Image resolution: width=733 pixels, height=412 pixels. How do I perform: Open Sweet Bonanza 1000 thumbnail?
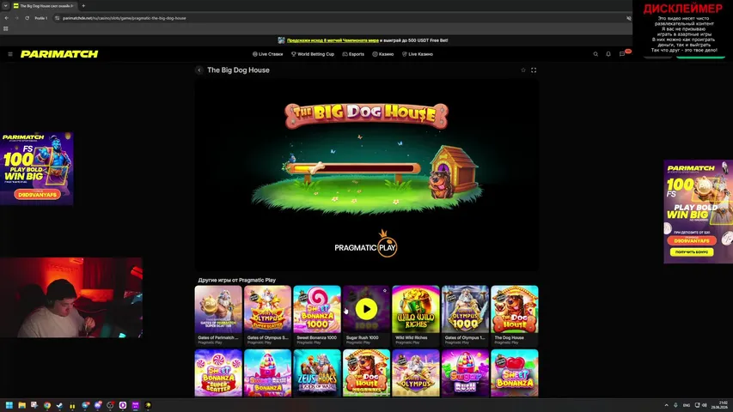point(317,309)
